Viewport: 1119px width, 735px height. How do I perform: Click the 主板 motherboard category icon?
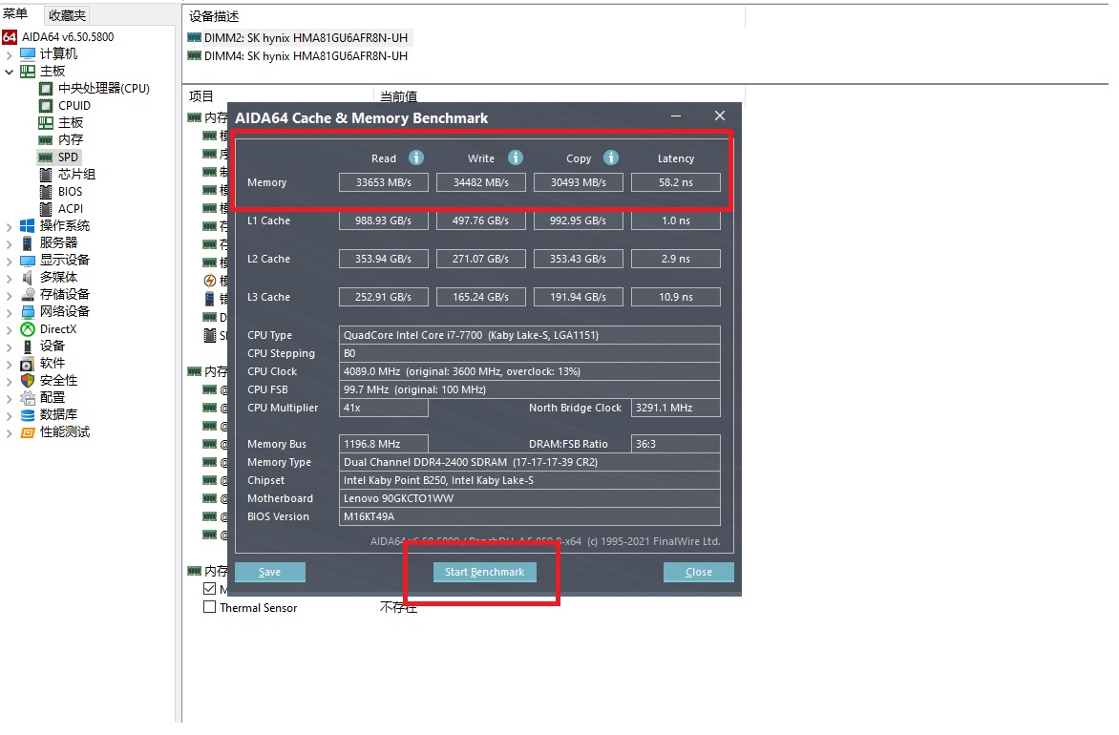[28, 71]
